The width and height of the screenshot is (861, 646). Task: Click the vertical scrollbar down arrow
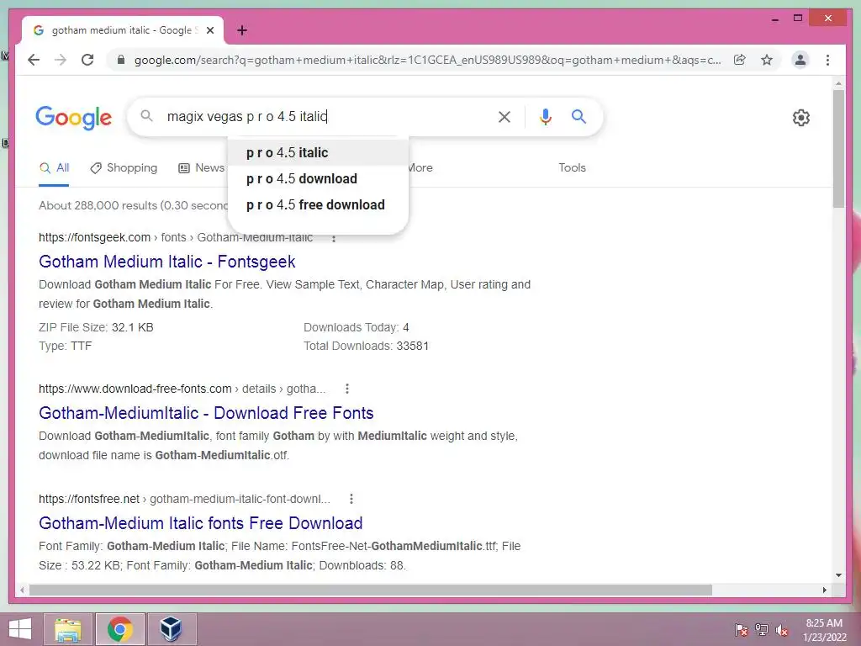(838, 575)
